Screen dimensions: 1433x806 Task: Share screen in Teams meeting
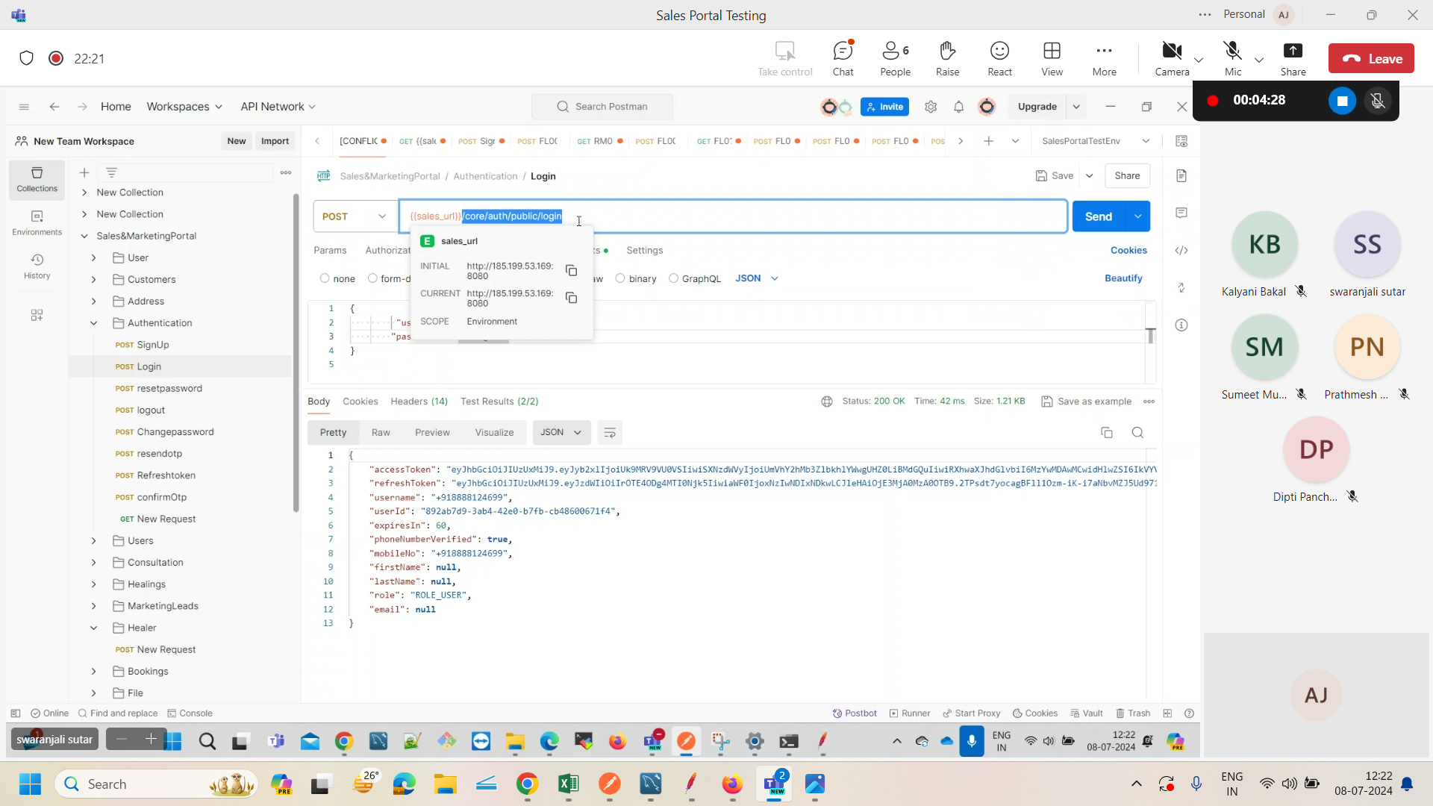(1293, 58)
